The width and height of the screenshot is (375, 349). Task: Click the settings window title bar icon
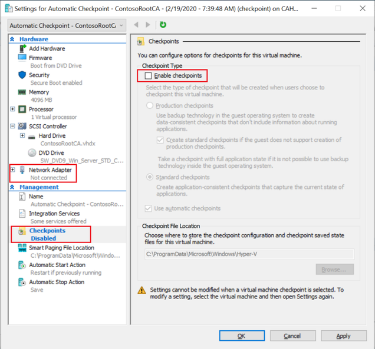9,8
